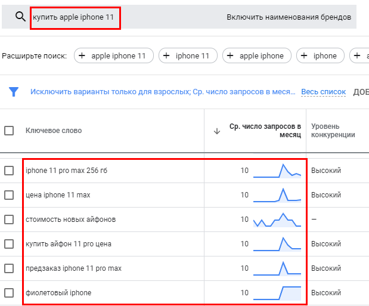Image resolution: width=369 pixels, height=306 pixels.
Task: Add 'apple iphone' suggestion chip
Action: (257, 55)
